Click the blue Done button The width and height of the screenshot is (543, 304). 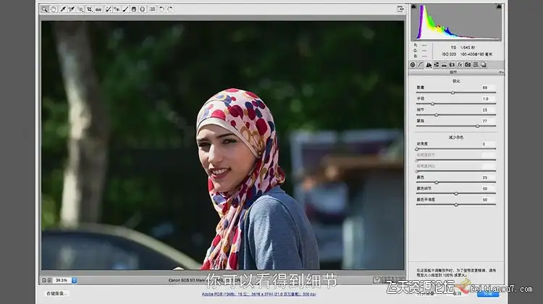(488, 294)
